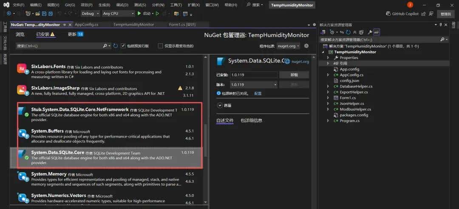Click the send feedback icon next to Copilot
This screenshot has height=209, width=459.
click(x=431, y=14)
